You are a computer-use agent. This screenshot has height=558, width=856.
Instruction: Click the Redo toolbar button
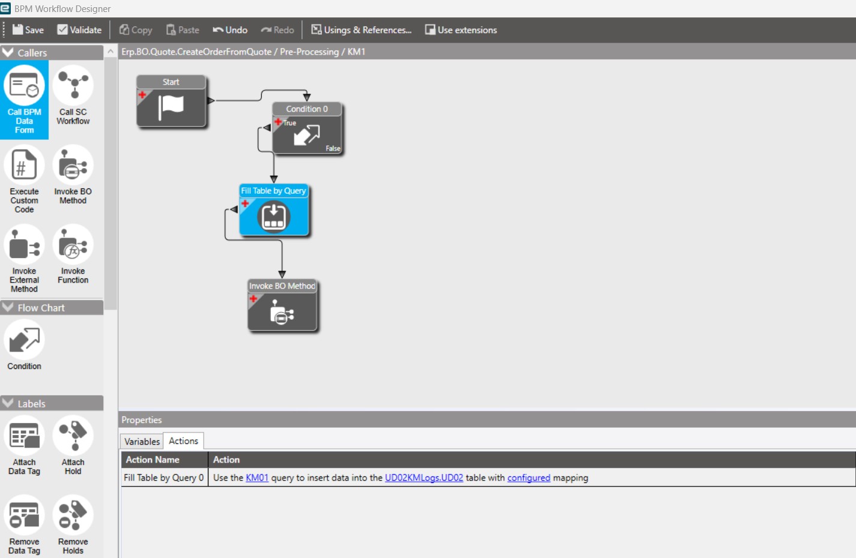pos(278,30)
